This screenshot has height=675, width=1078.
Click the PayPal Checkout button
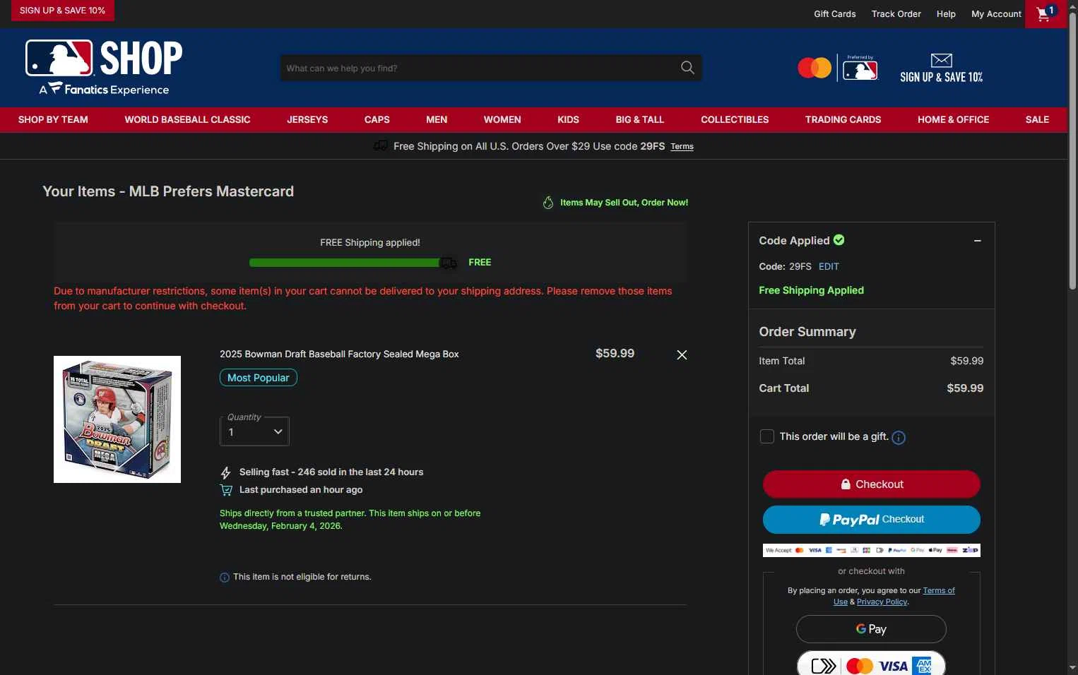tap(871, 520)
